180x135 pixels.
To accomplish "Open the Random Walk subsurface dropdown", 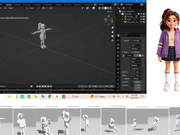I will coord(136,49).
